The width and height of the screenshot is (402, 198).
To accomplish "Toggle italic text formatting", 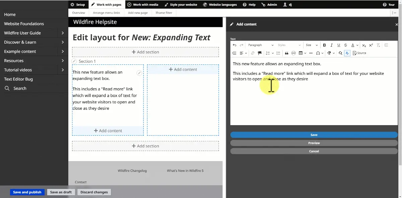I will click(x=331, y=45).
